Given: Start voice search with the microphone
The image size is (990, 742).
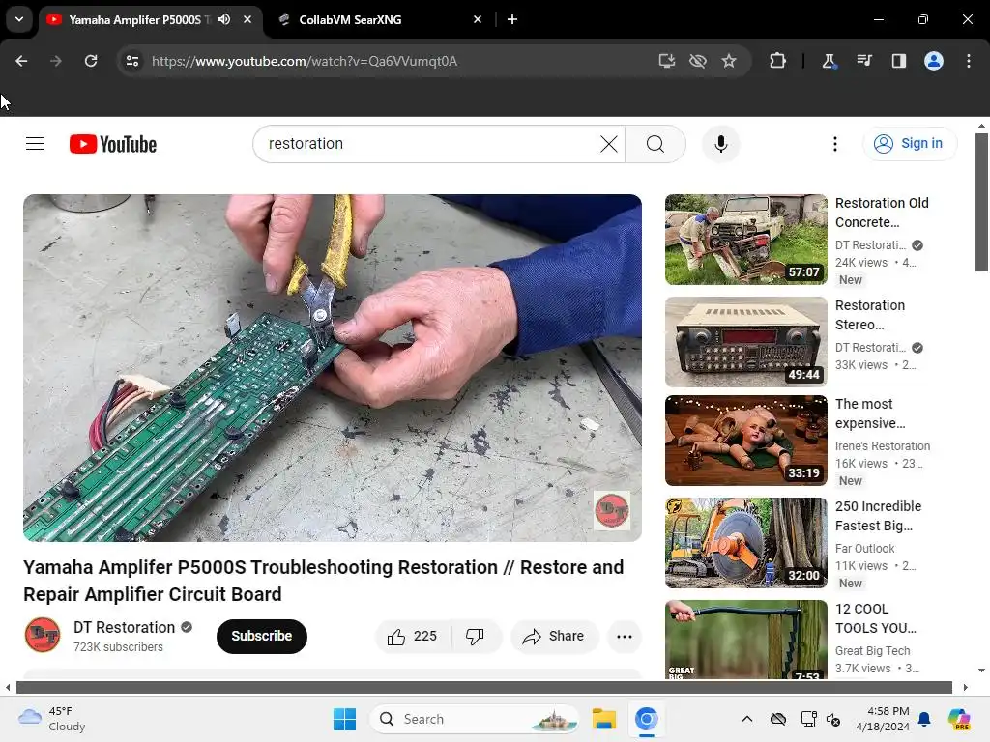Looking at the screenshot, I should (721, 144).
